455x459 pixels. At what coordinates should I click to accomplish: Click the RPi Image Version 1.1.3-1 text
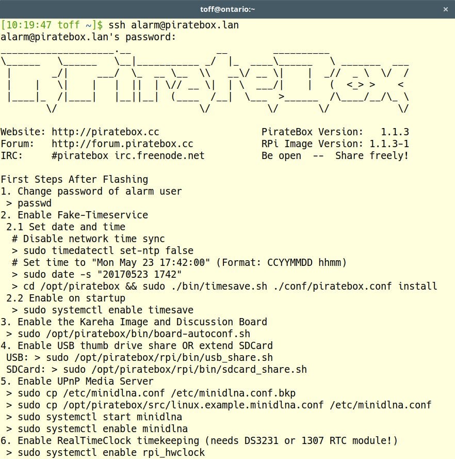tap(335, 144)
